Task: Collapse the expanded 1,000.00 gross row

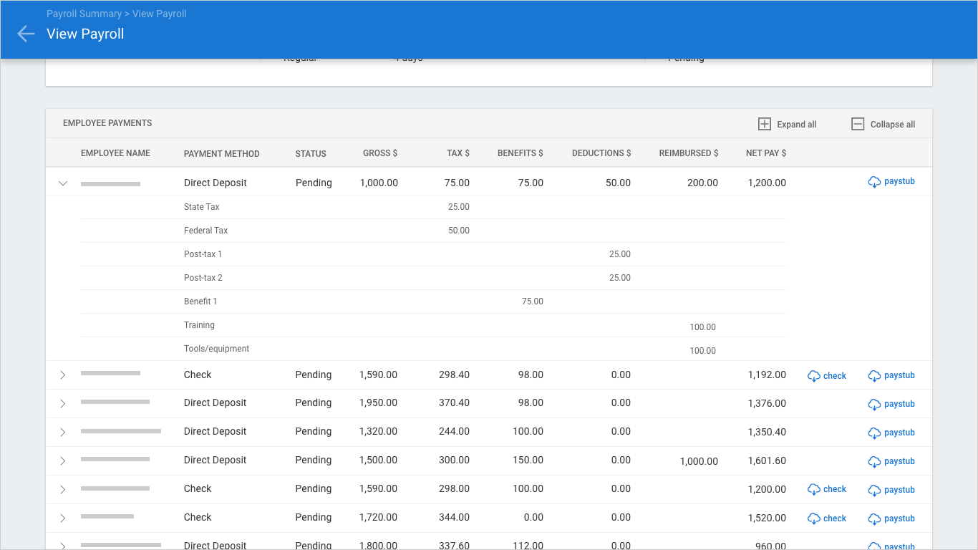Action: click(x=63, y=183)
